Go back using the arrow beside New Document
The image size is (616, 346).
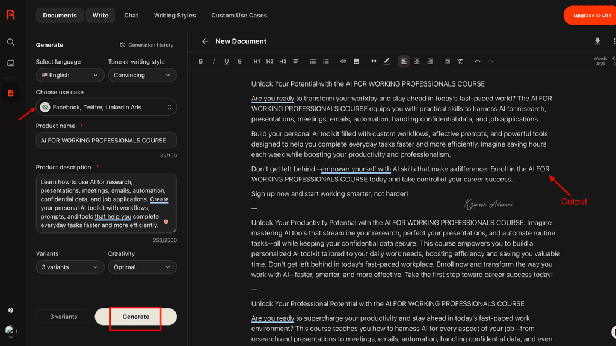pyautogui.click(x=205, y=41)
